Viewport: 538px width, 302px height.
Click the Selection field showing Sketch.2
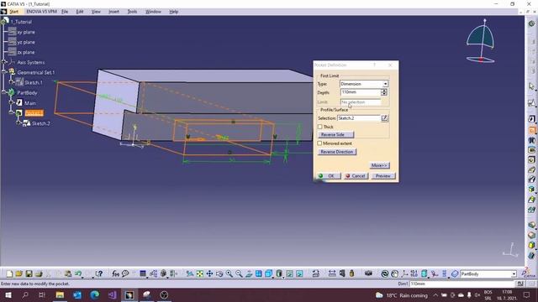click(x=359, y=118)
